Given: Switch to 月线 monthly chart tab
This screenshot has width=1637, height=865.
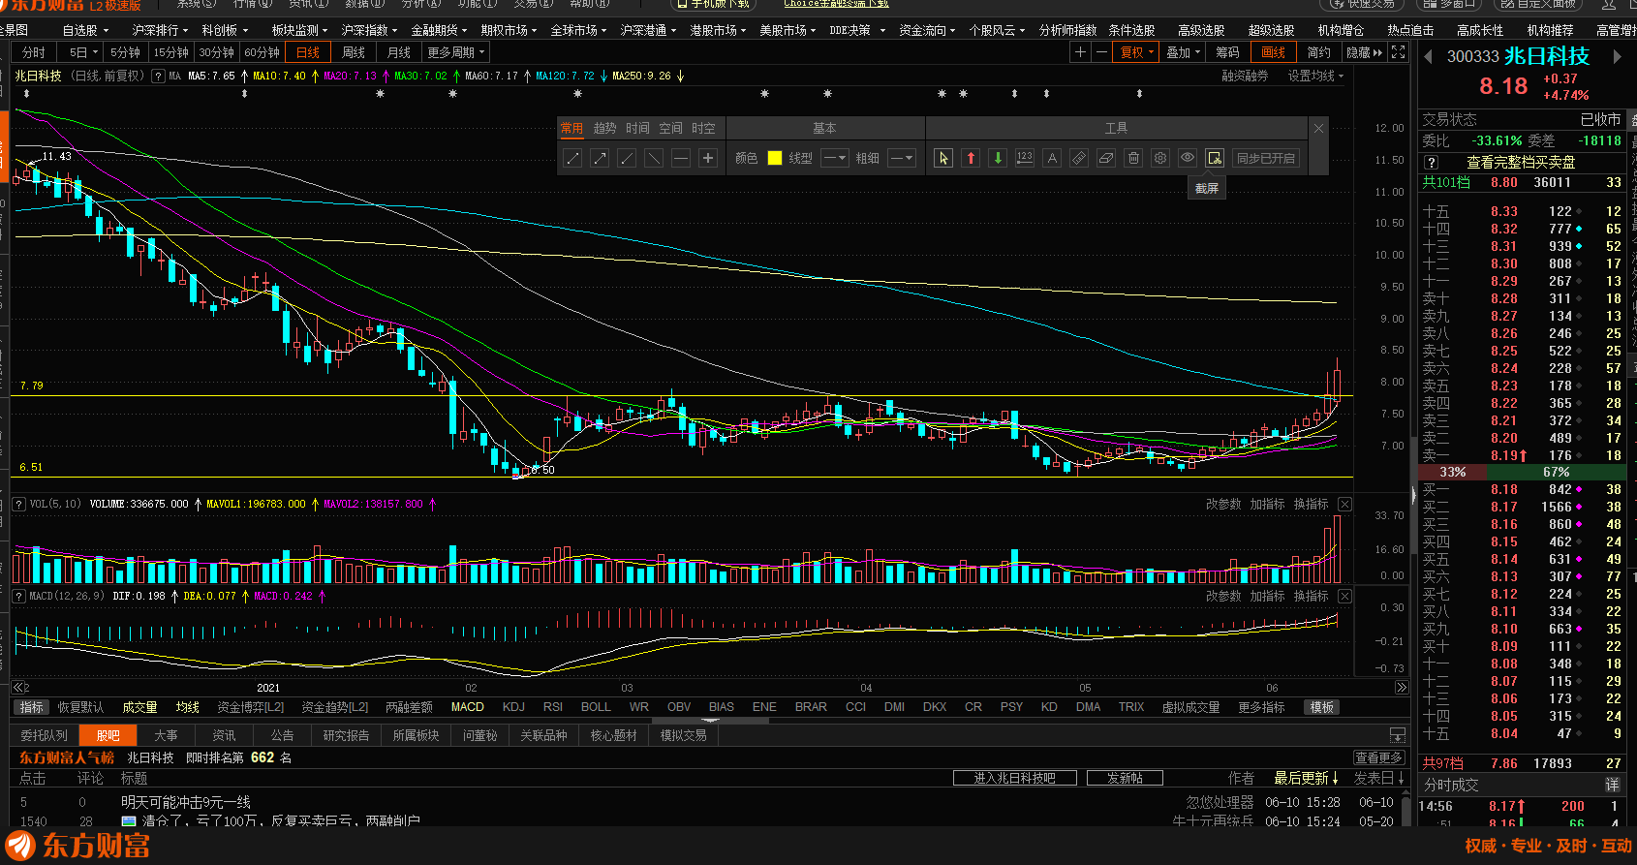Looking at the screenshot, I should [x=399, y=52].
